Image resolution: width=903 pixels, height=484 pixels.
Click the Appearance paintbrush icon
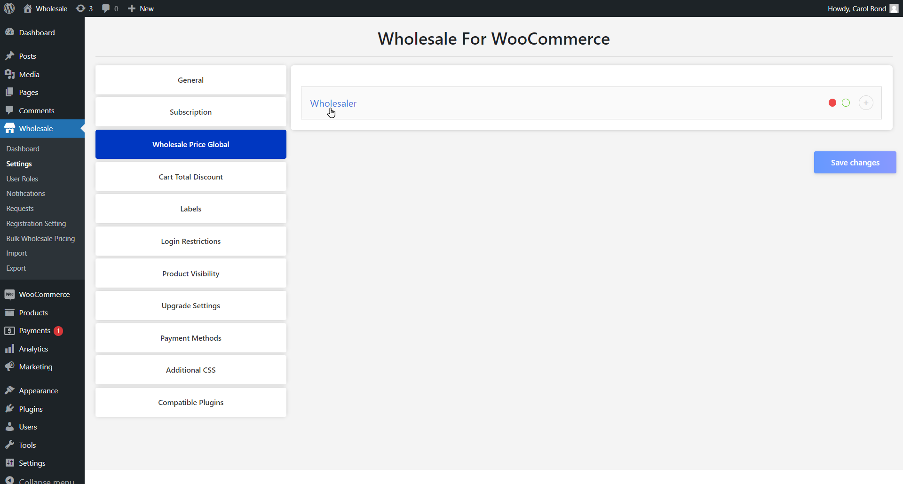[9, 390]
